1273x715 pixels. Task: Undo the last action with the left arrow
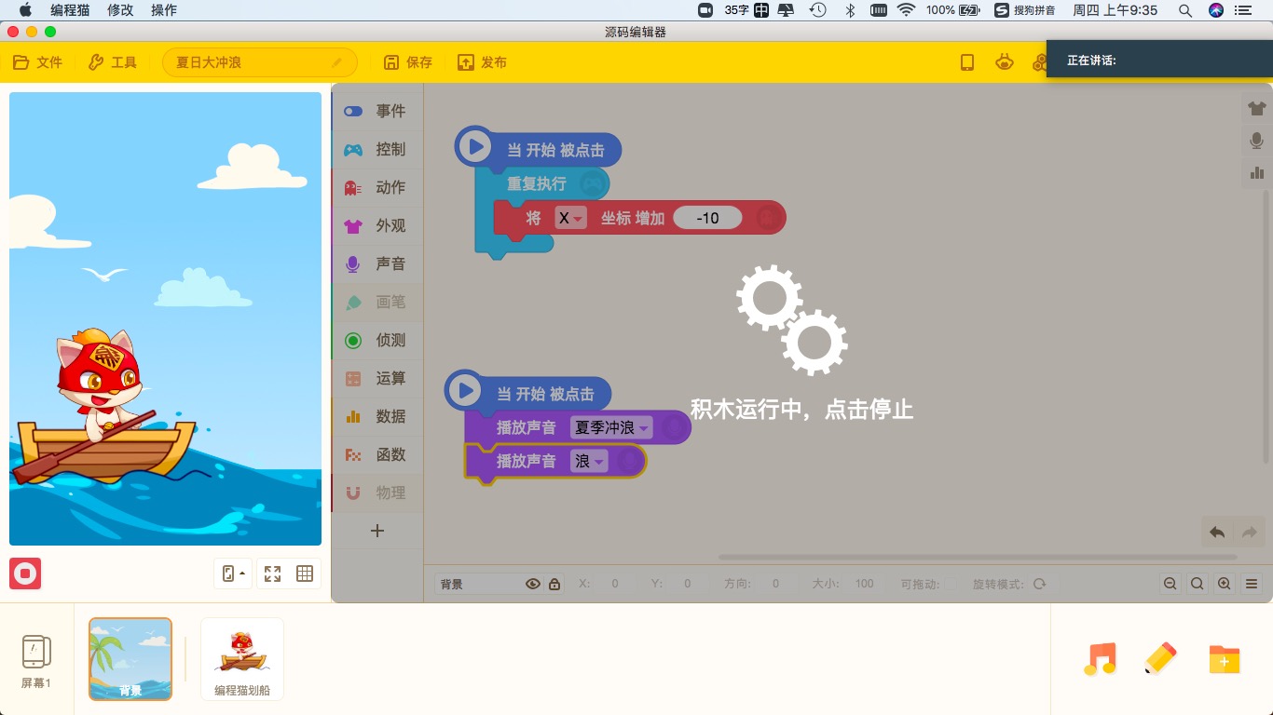1217,533
